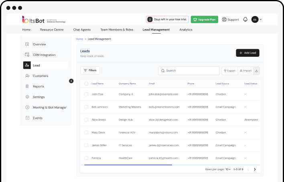Click the Upgrade Plan button

(204, 19)
